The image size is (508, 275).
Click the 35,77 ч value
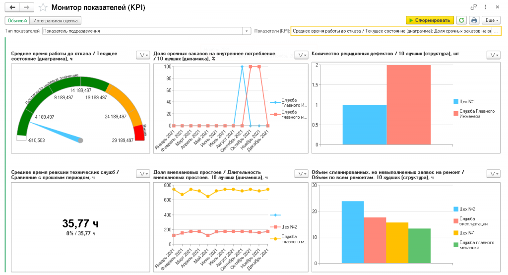coord(80,223)
